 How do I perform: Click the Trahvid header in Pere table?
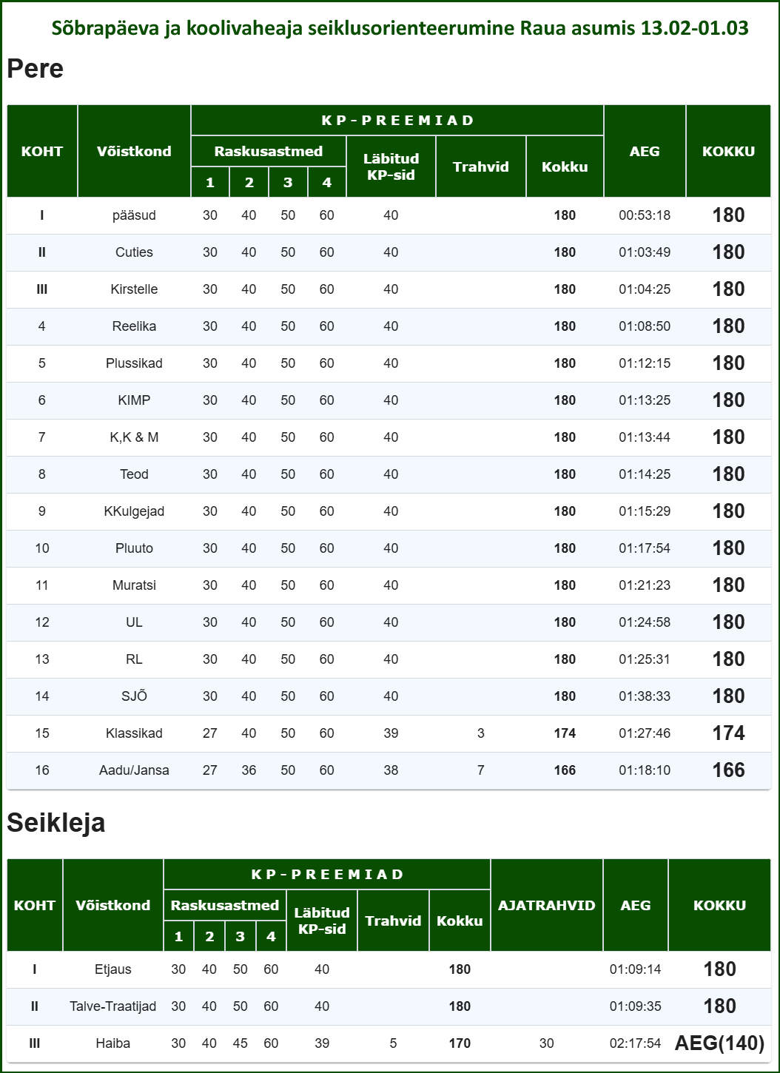click(481, 166)
